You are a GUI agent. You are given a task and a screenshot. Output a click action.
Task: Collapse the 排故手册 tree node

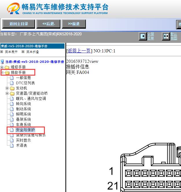point(2,72)
